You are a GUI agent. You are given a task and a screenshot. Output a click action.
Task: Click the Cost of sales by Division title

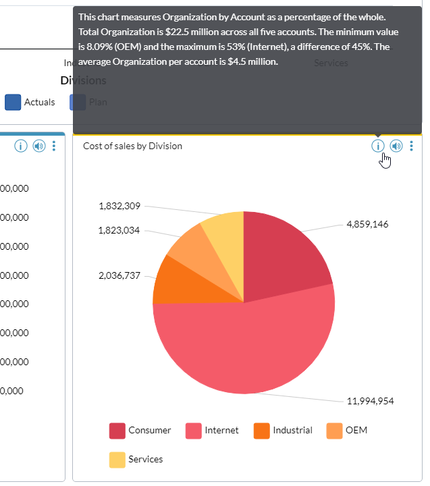(x=132, y=146)
